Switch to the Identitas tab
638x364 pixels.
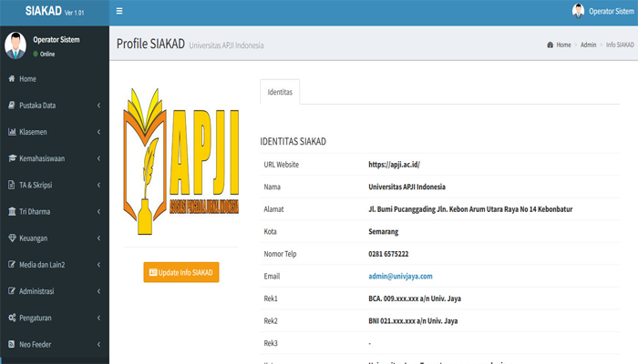280,94
